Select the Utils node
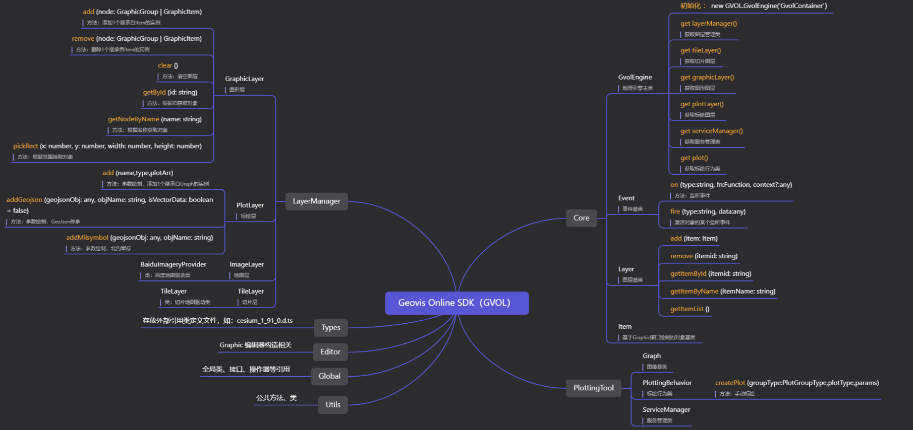Viewport: 913px width, 430px height. 333,404
